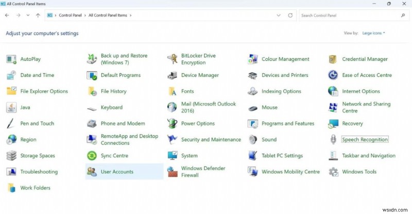Screen dimensions: 412x214
Task: Click the Power Options icon
Action: click(172, 123)
